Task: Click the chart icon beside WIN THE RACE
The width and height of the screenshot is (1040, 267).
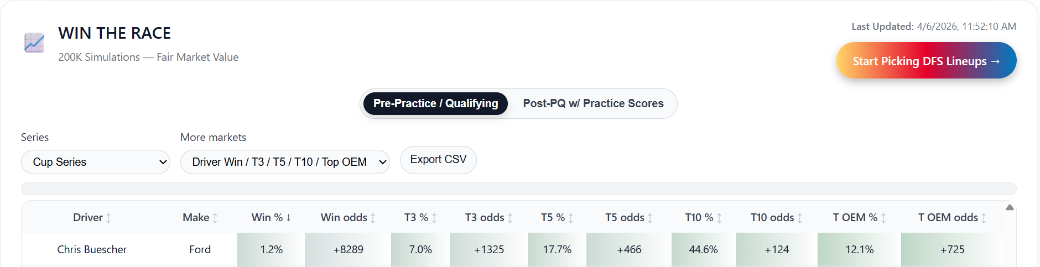Action: 34,43
